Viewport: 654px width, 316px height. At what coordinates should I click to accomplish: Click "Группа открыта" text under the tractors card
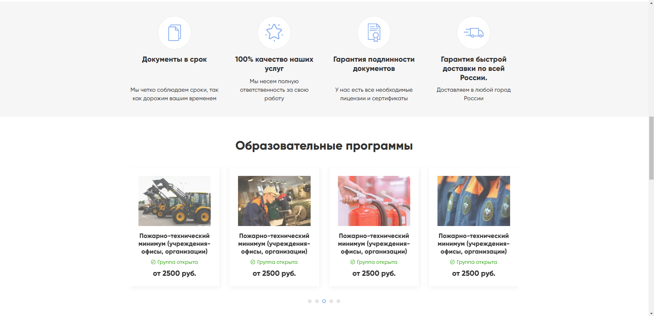[178, 262]
